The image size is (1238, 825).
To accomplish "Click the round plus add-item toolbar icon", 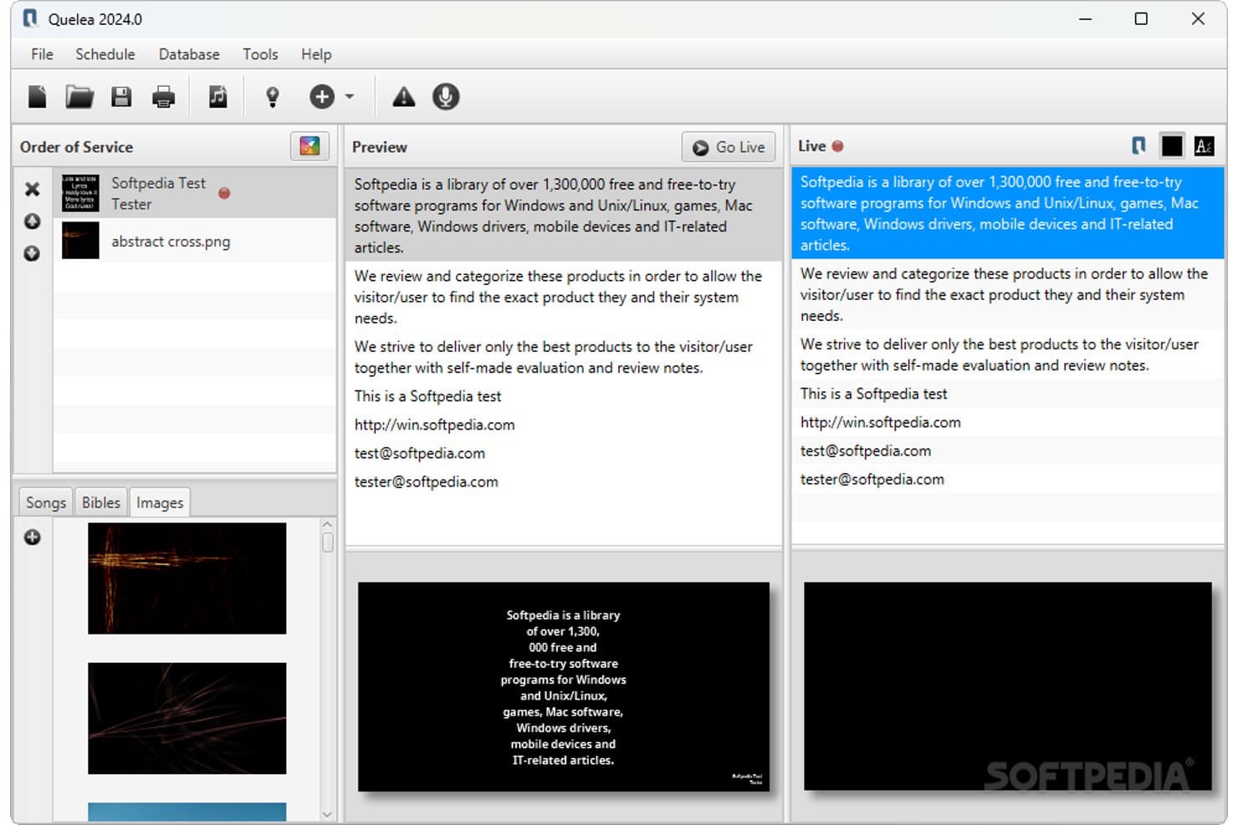I will pyautogui.click(x=322, y=97).
